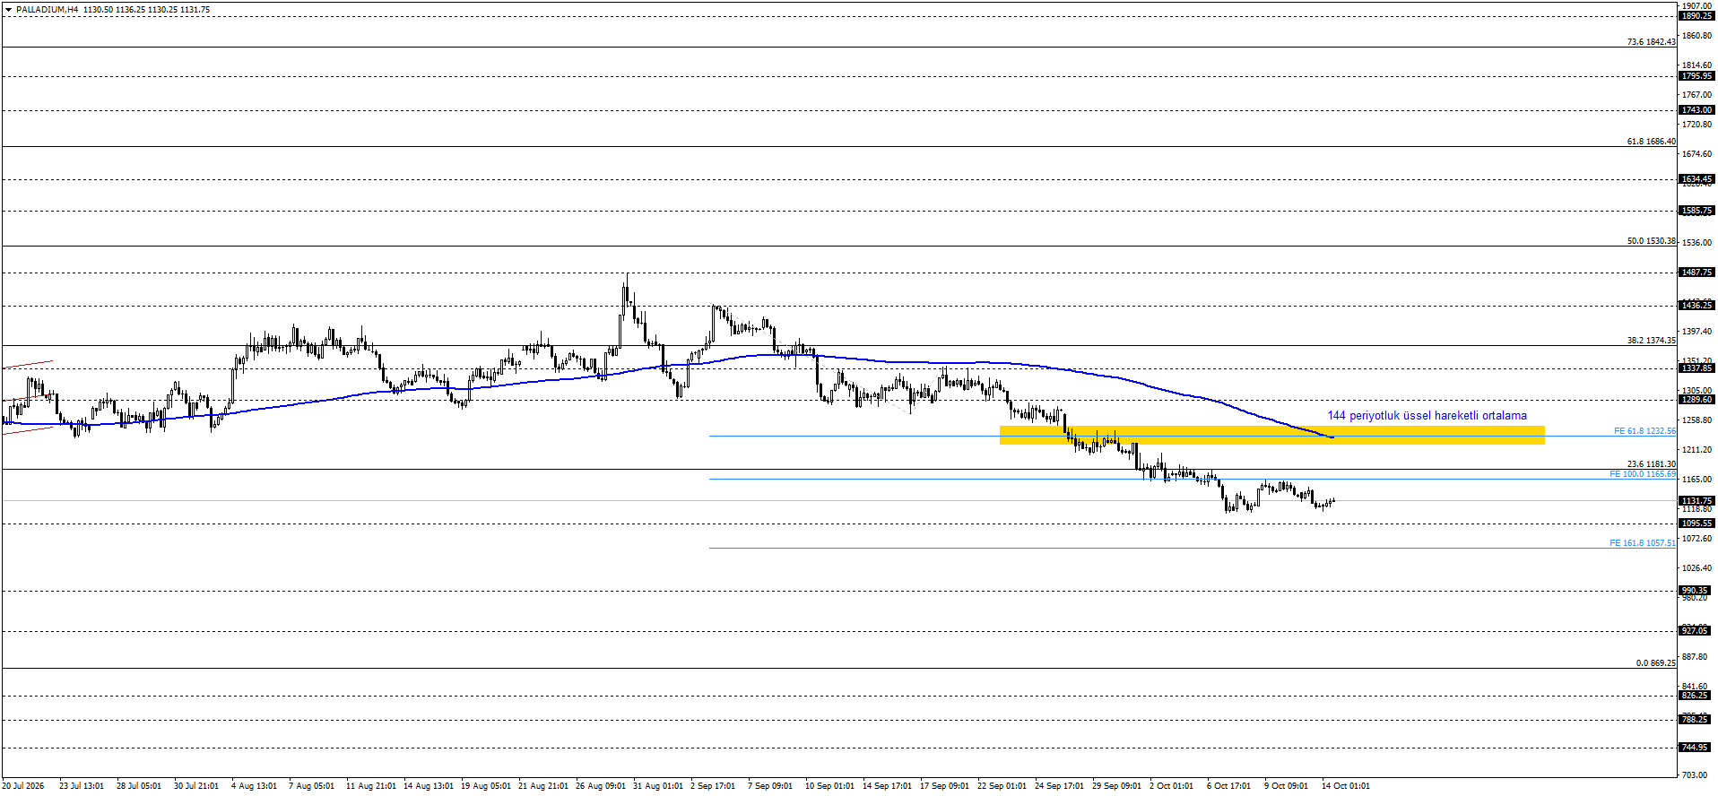Click the 'FE 161.8 1057.51' expansion label
Image resolution: width=1718 pixels, height=796 pixels.
1643,543
